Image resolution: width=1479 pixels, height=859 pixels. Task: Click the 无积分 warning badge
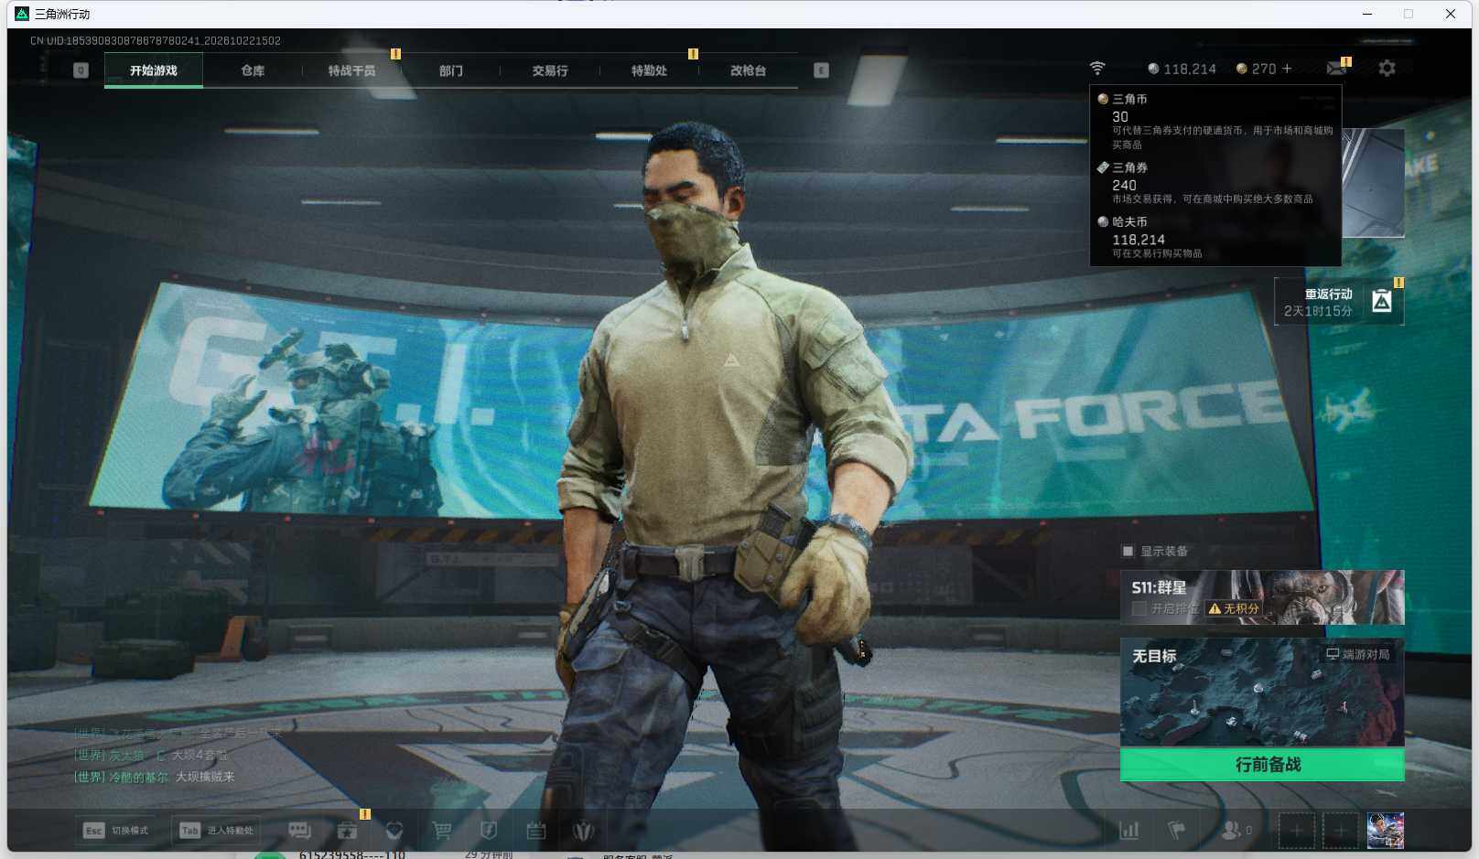[x=1234, y=608]
